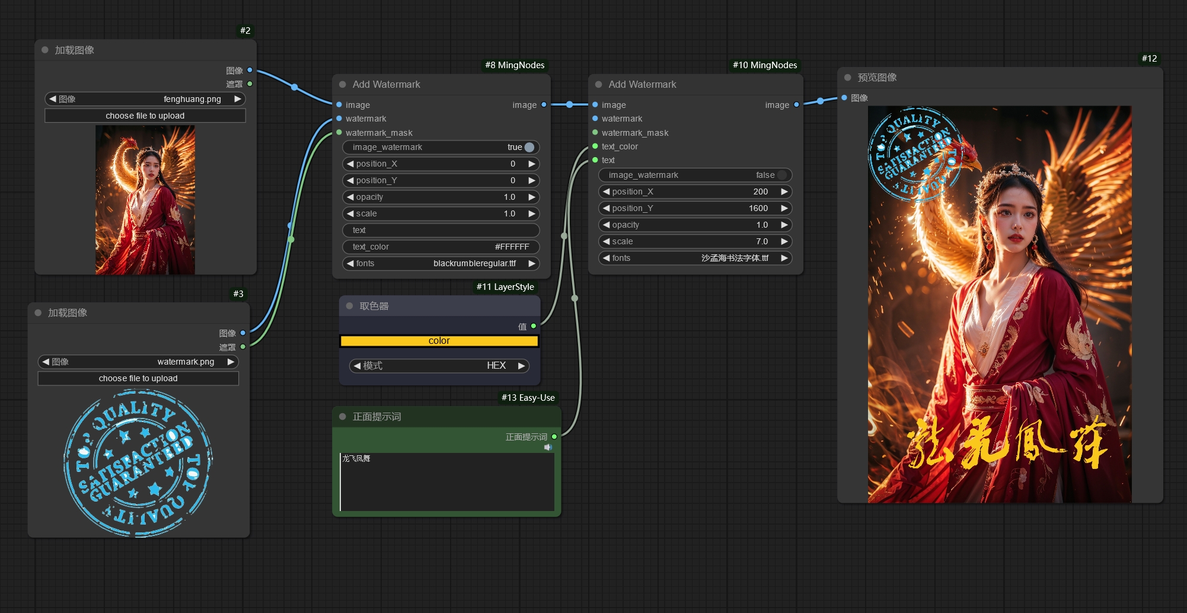This screenshot has height=613, width=1187.
Task: Open the 模式 HEX mode dropdown
Action: [x=439, y=366]
